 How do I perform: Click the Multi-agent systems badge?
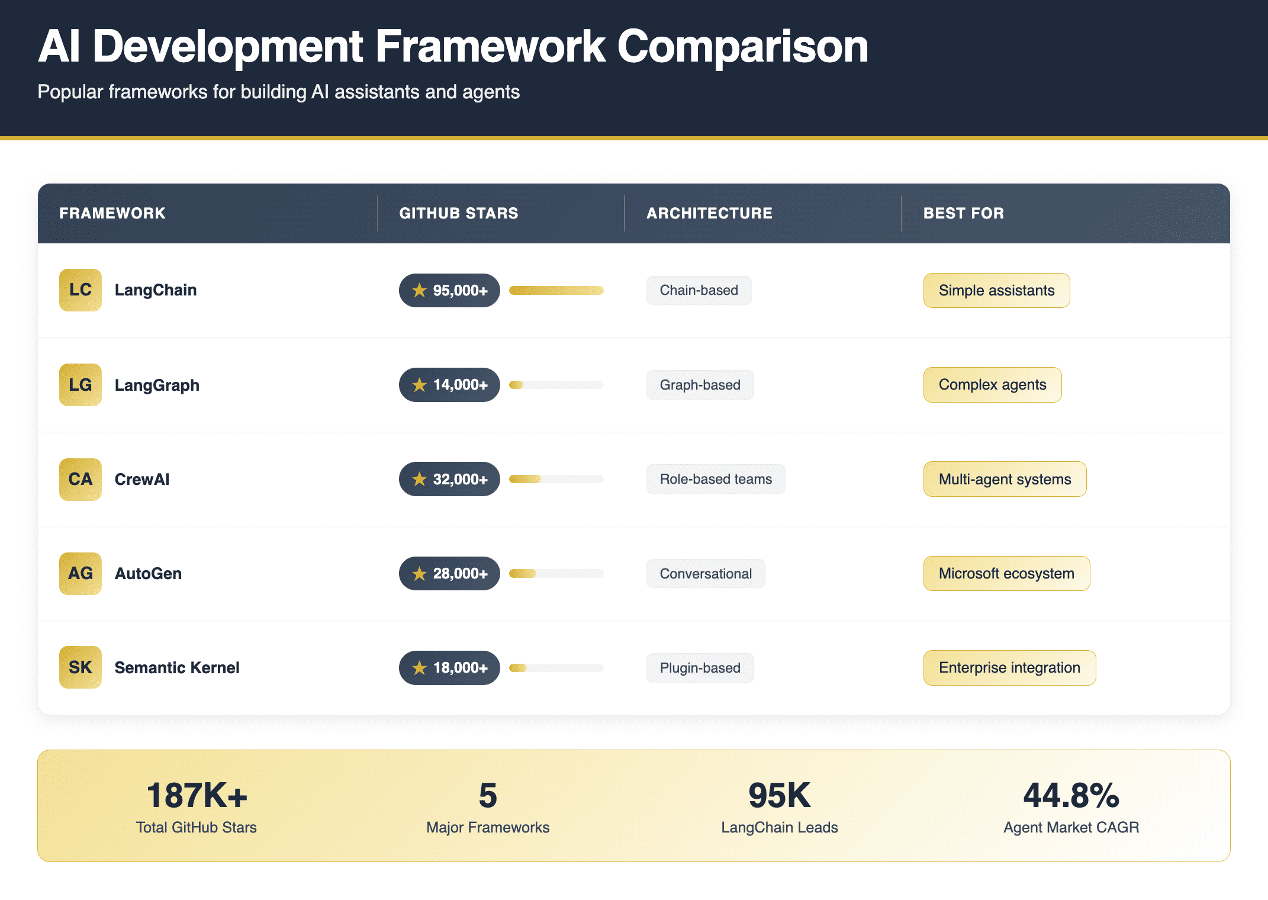point(1005,479)
